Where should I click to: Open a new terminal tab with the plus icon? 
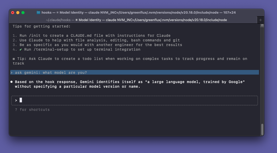pyautogui.click(x=260, y=20)
